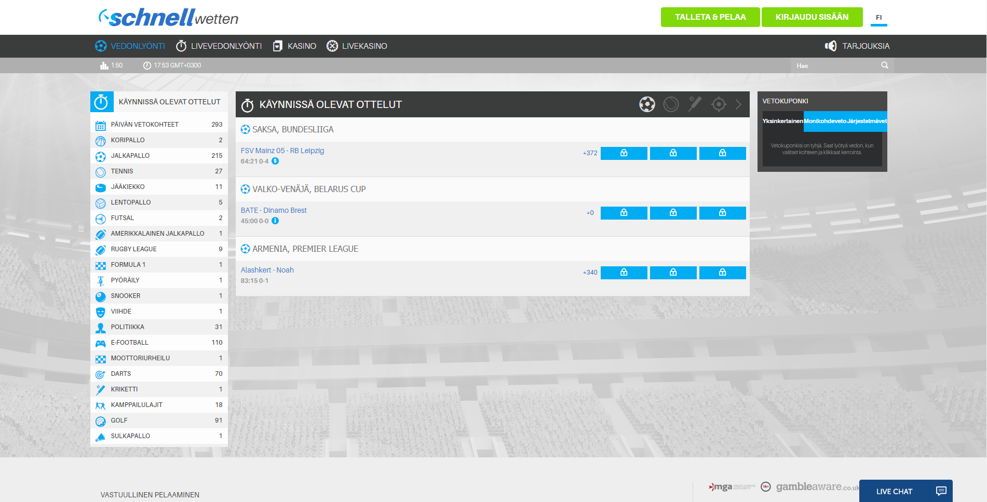Open the FI language selector

878,18
